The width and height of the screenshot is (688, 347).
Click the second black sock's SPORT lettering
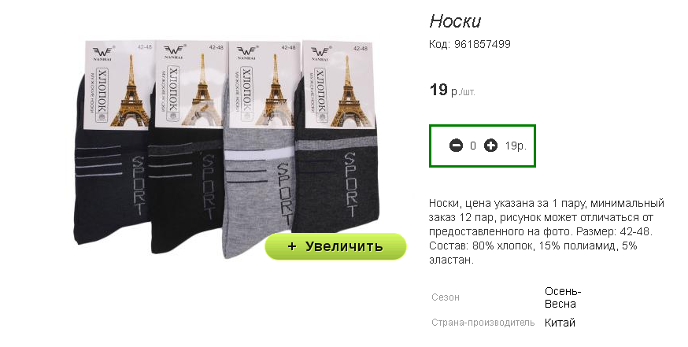[x=209, y=187]
